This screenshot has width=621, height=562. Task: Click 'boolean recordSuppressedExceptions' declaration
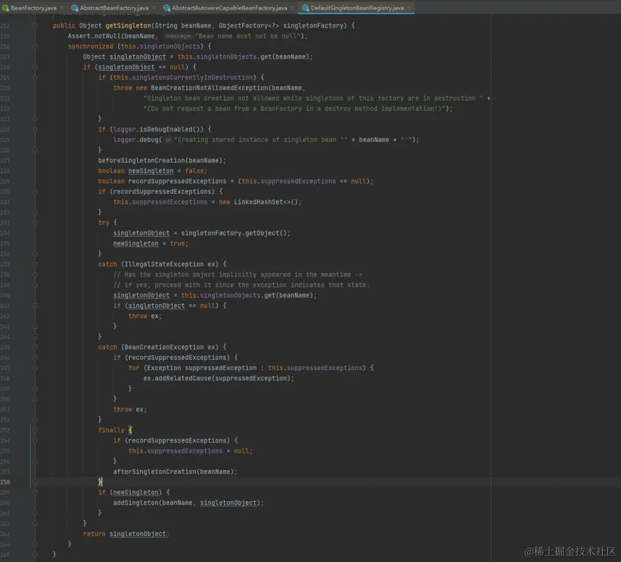click(x=236, y=181)
